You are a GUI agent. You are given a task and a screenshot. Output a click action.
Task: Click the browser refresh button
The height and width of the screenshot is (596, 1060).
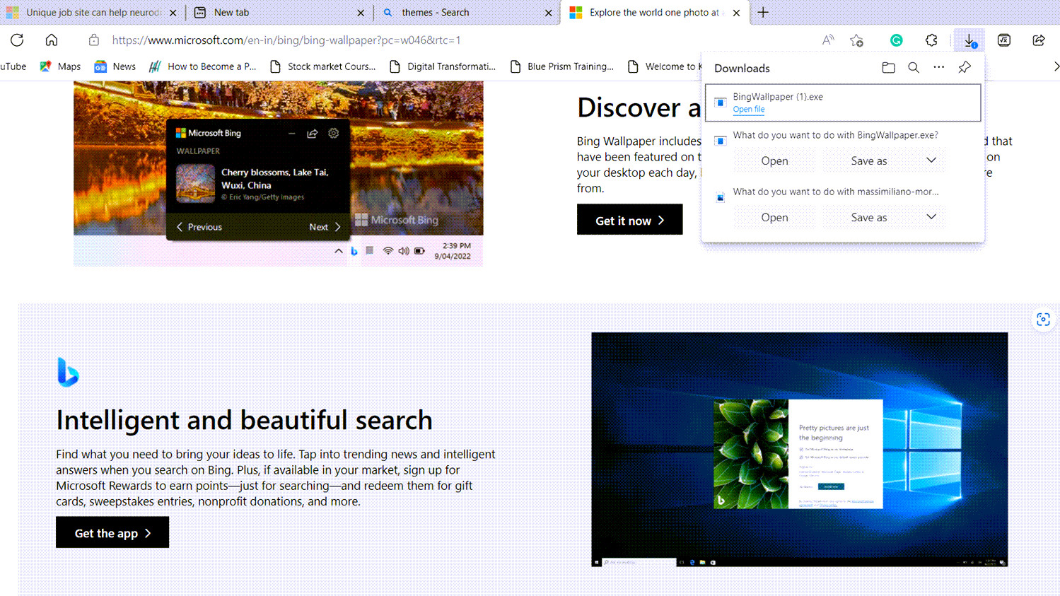(x=17, y=40)
